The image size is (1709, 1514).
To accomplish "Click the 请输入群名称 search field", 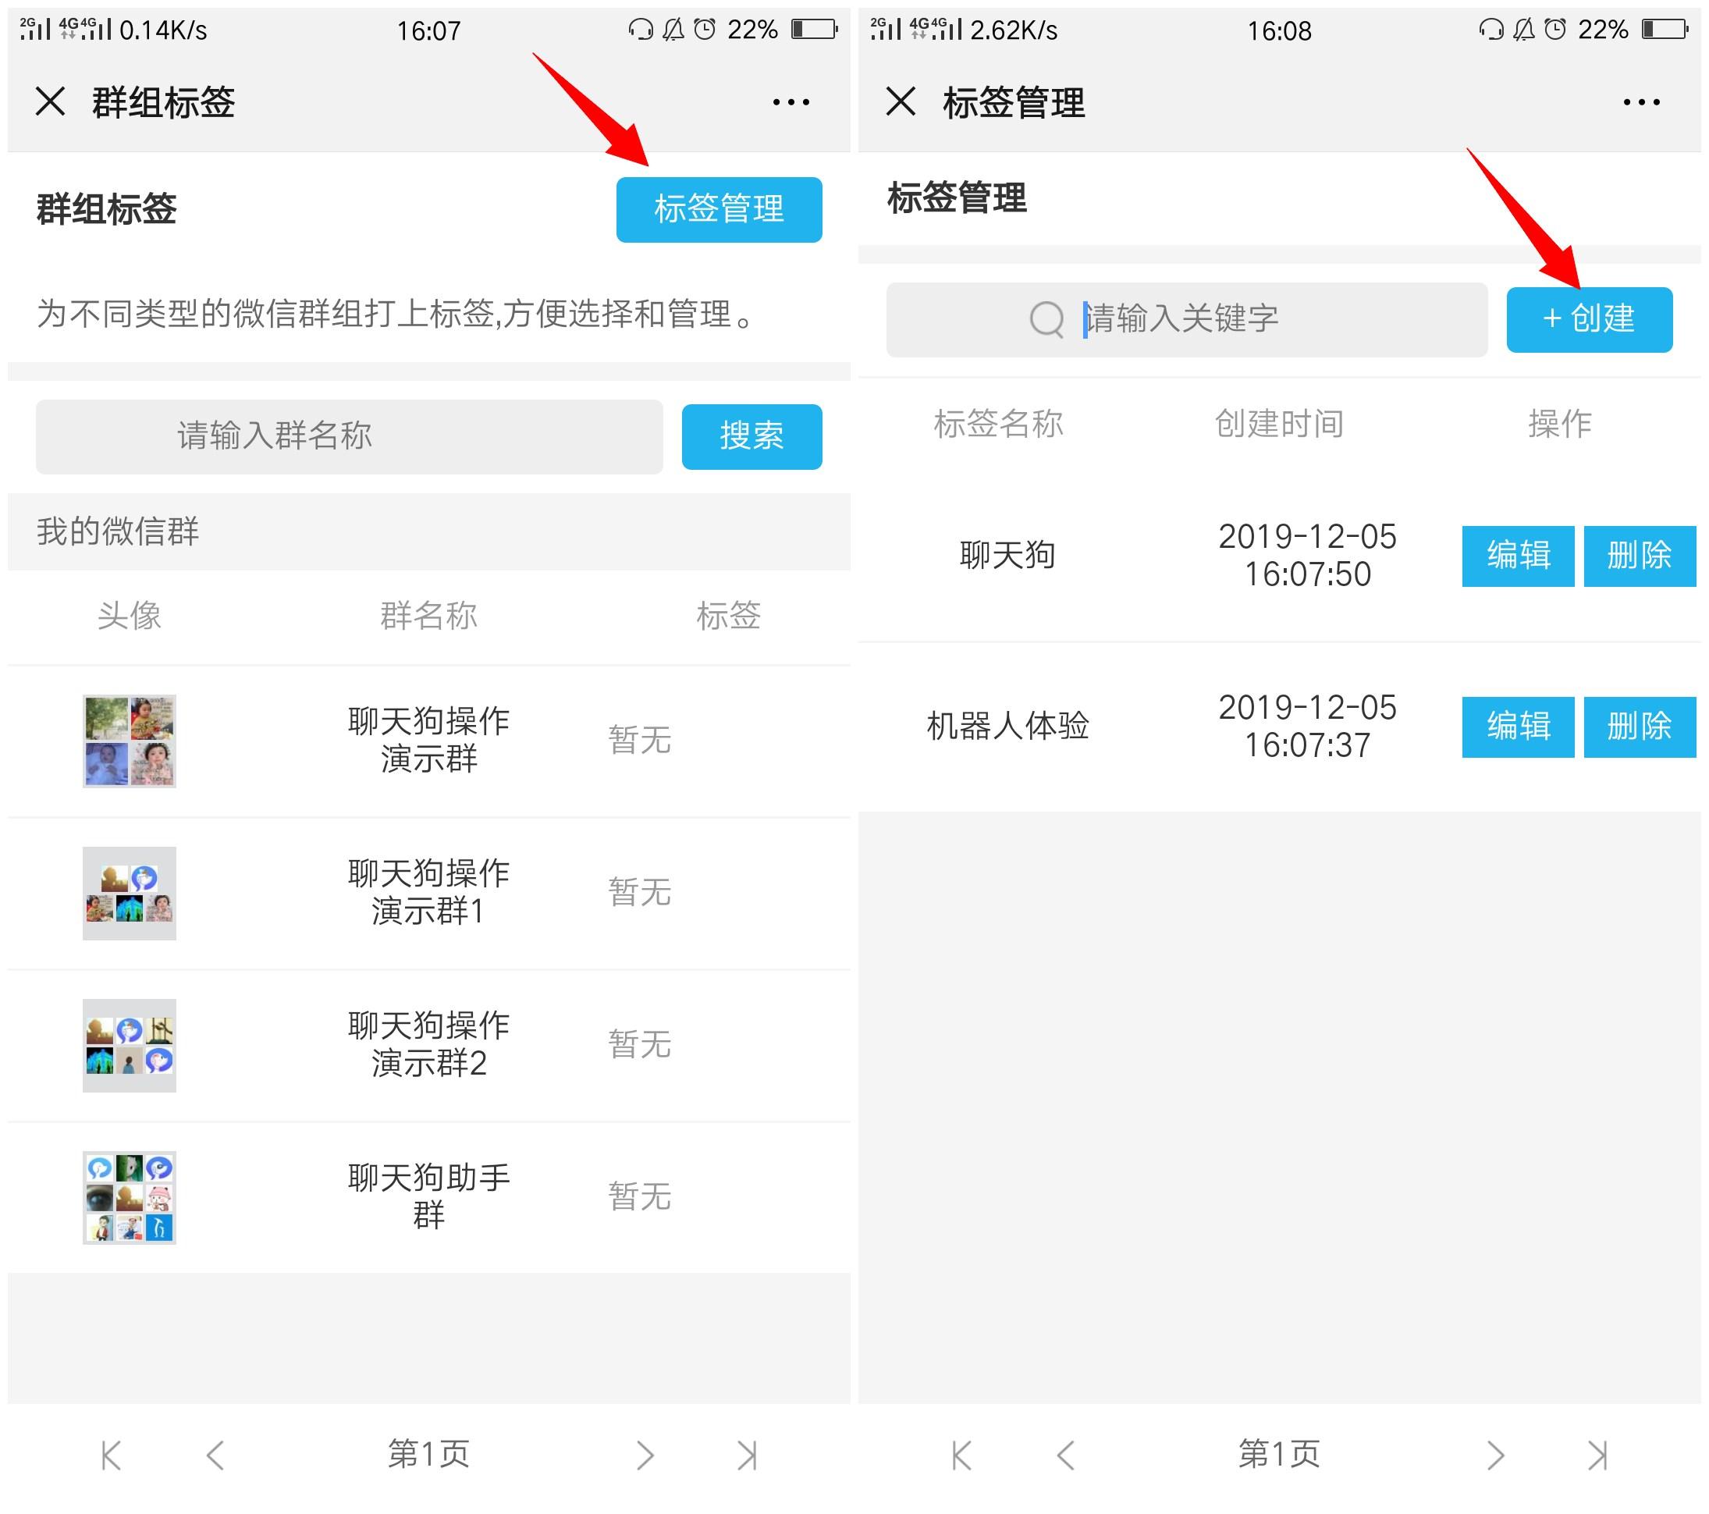I will pos(349,436).
